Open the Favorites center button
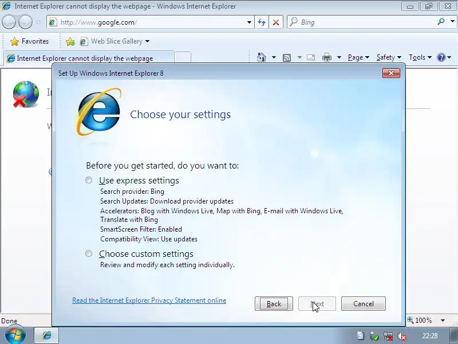 tap(29, 41)
